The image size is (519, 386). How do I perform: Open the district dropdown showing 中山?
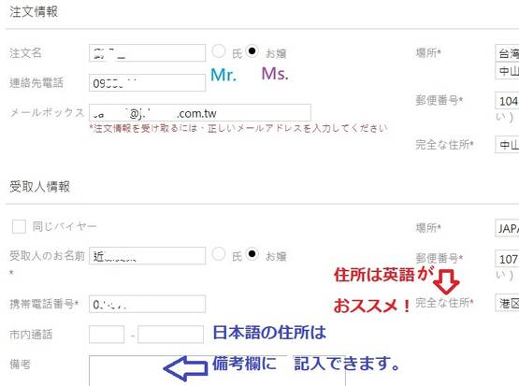click(x=507, y=71)
